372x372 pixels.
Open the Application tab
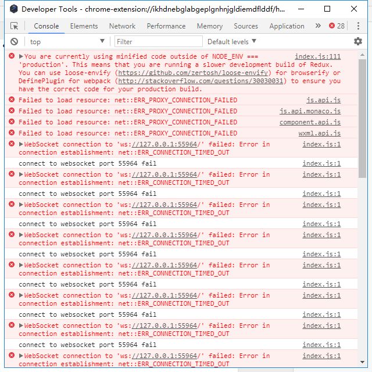click(287, 26)
